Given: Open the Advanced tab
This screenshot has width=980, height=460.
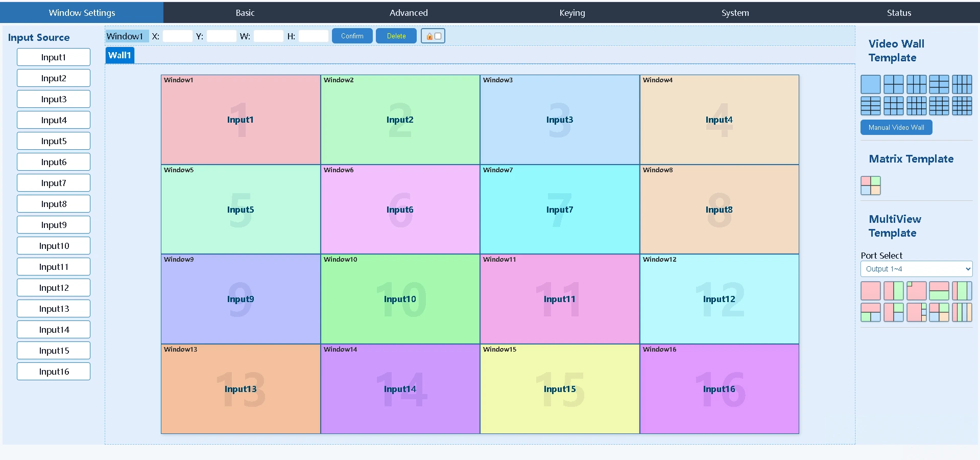Looking at the screenshot, I should [409, 13].
